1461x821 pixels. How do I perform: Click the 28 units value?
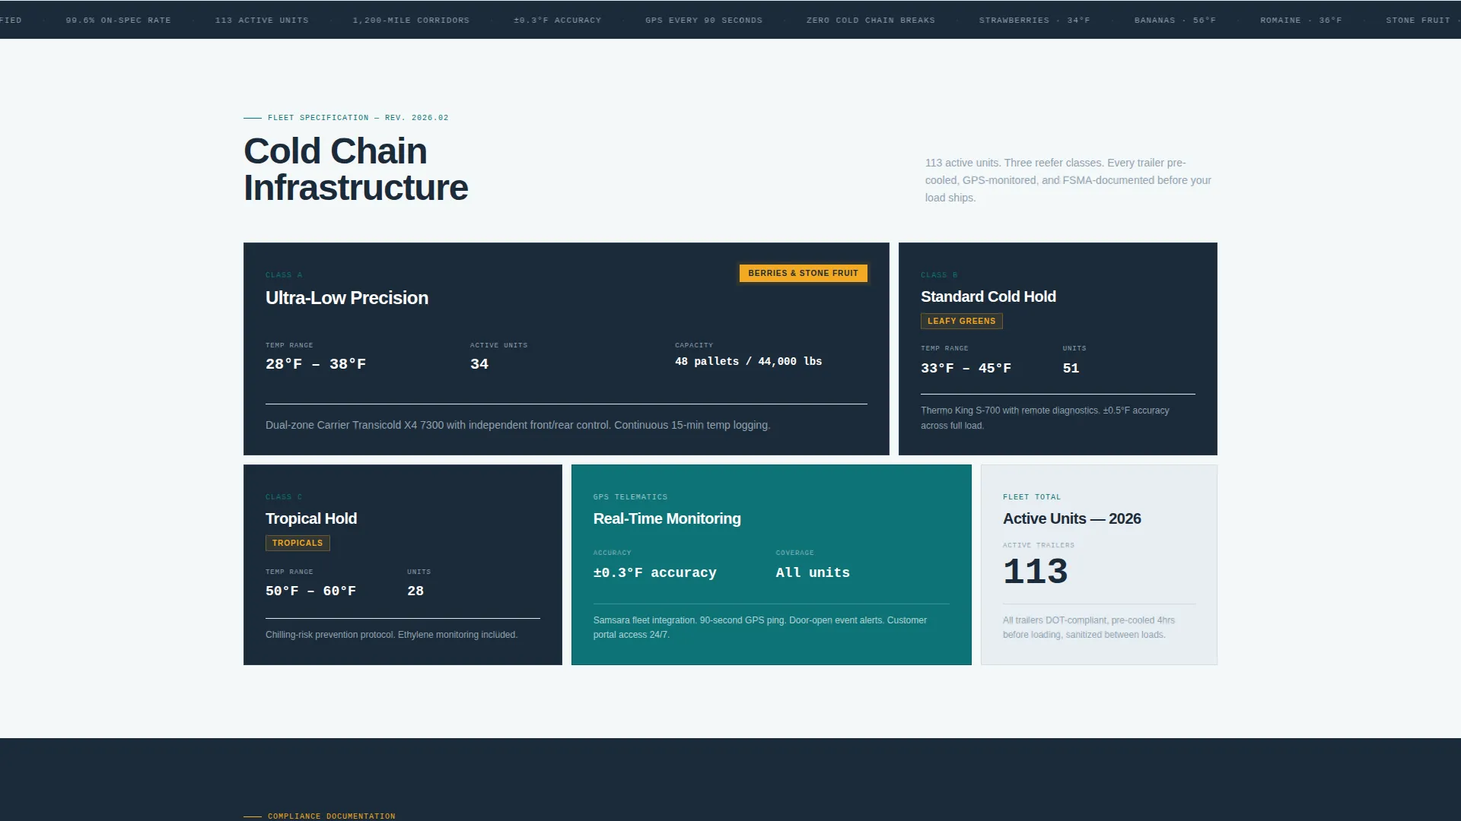pos(415,591)
